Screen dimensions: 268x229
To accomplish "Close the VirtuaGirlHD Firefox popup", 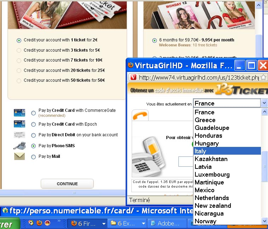I will point(263,65).
